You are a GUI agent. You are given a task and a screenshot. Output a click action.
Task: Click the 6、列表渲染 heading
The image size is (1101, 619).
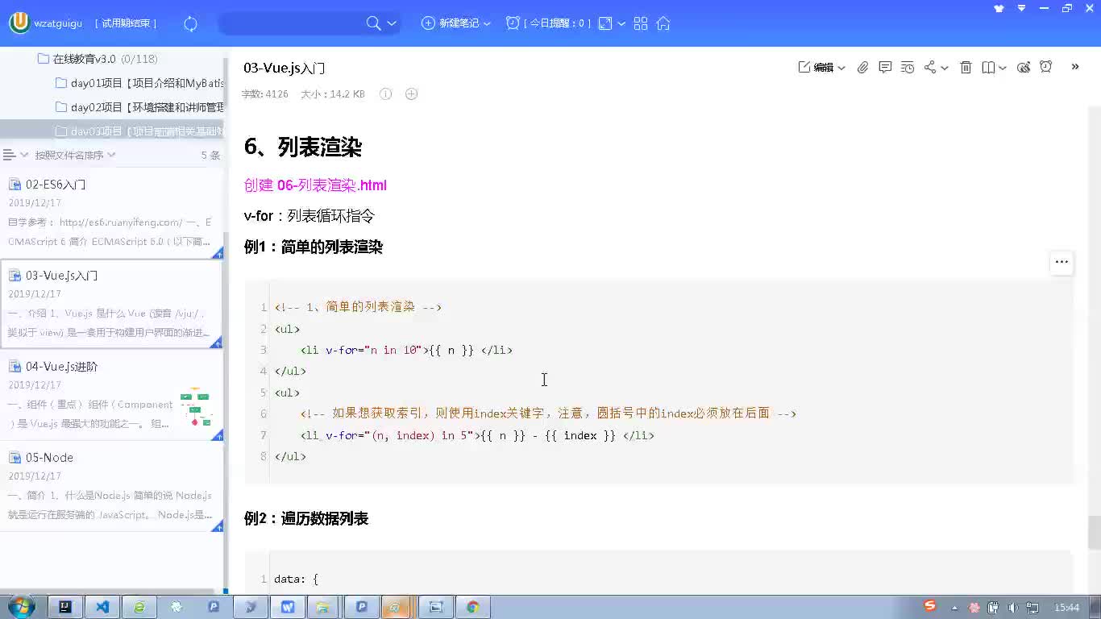click(303, 147)
